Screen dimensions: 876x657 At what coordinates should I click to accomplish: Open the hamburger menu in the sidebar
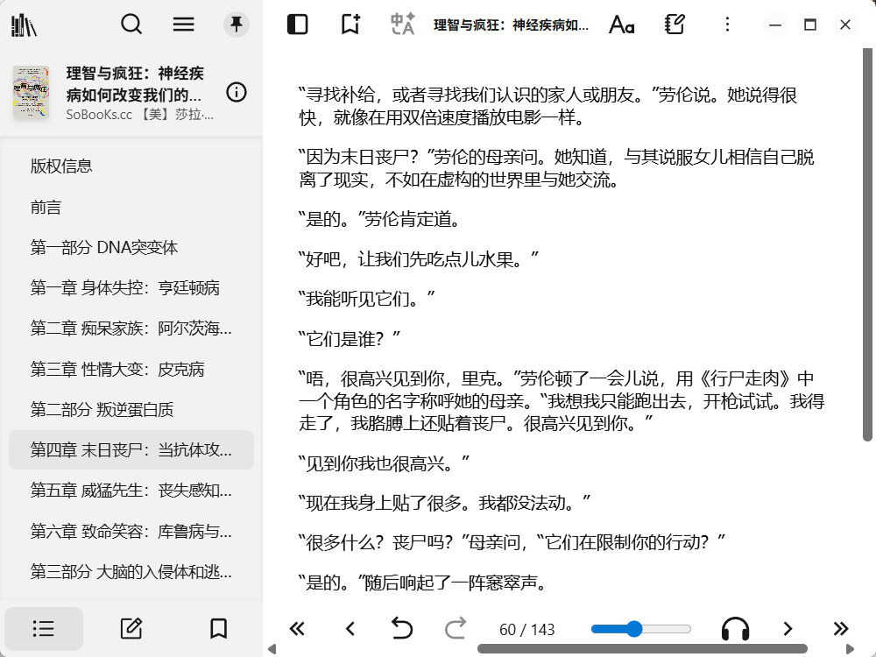(184, 25)
